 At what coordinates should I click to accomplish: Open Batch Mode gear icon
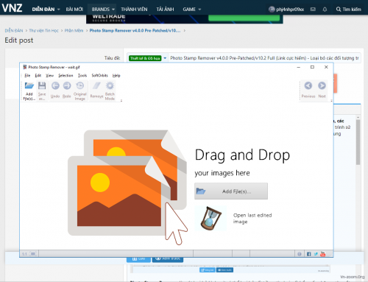pyautogui.click(x=110, y=85)
